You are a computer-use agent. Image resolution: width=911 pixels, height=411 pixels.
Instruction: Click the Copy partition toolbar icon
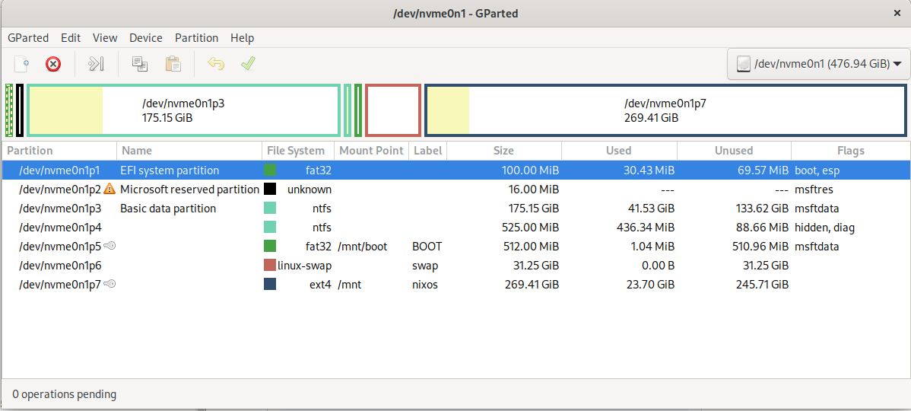139,63
